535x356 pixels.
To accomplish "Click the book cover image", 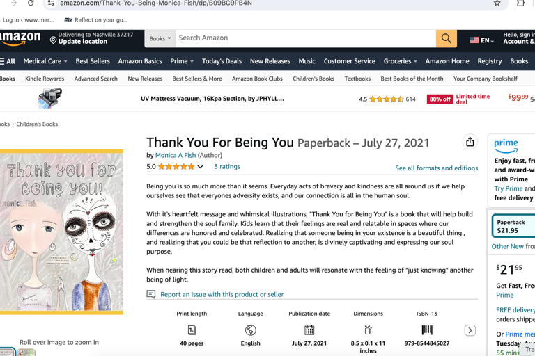I will (x=62, y=232).
